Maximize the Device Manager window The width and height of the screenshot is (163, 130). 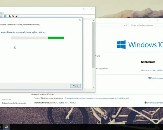click(84, 9)
